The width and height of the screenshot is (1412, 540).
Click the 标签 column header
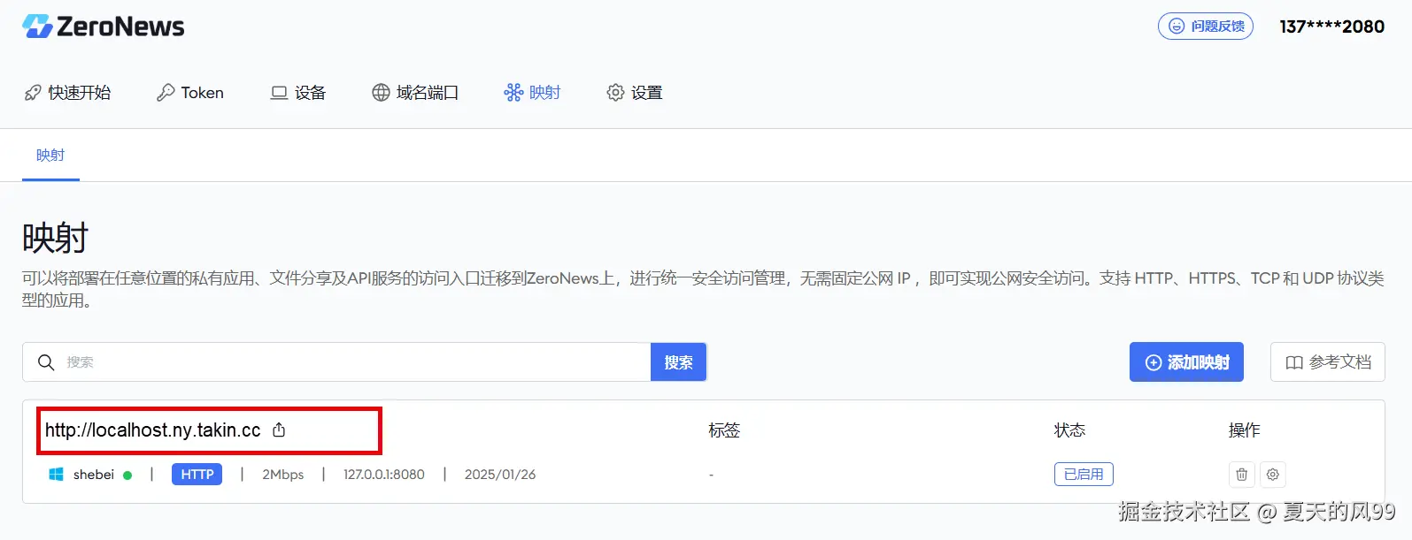click(x=724, y=430)
